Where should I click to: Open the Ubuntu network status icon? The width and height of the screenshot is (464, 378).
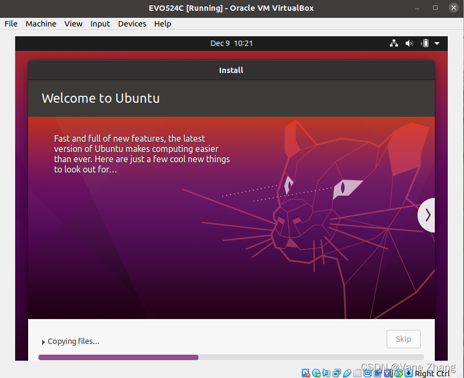tap(394, 43)
